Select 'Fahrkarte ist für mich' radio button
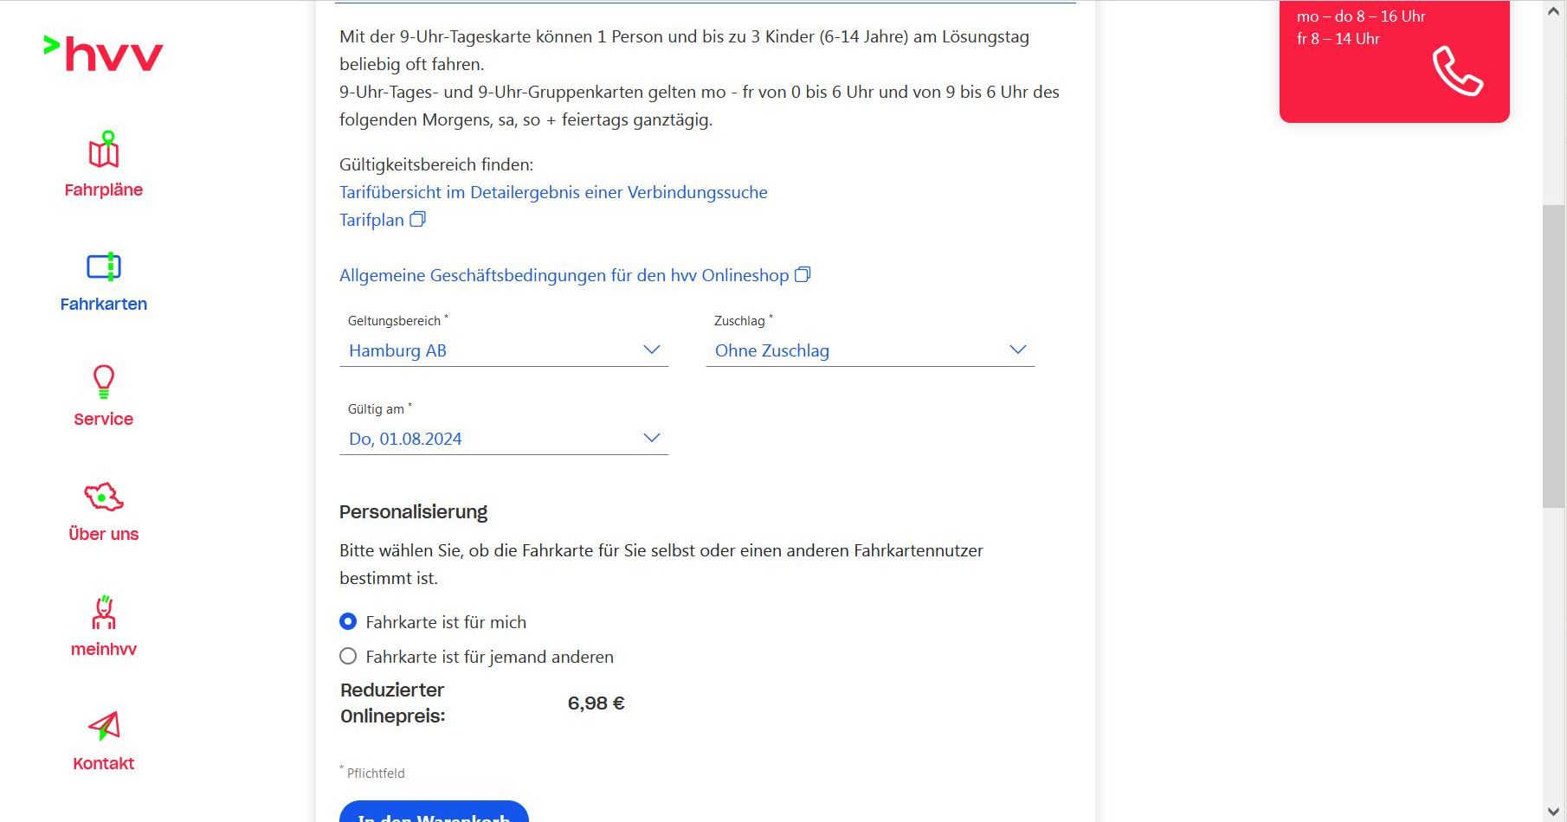Screen dimensions: 1567x822 pyautogui.click(x=348, y=621)
